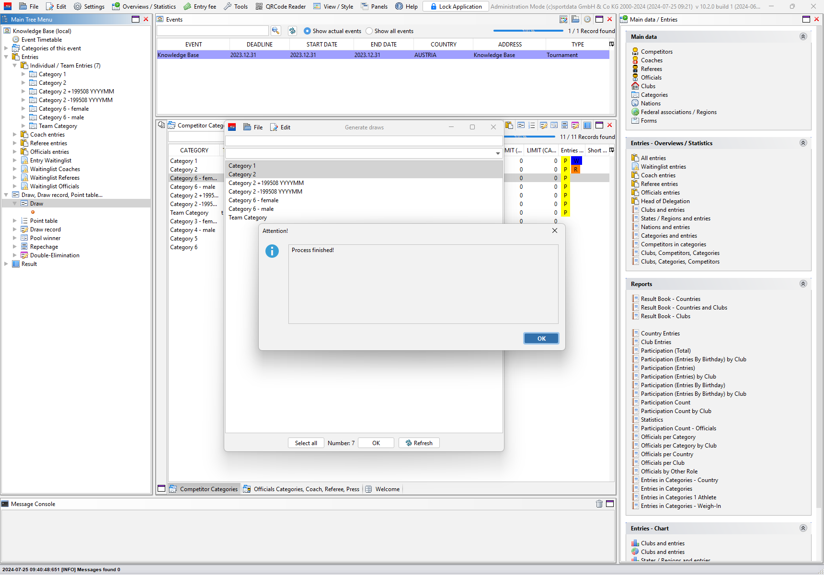Open Edit menu in Generate draws dialog
The width and height of the screenshot is (824, 575).
(280, 127)
